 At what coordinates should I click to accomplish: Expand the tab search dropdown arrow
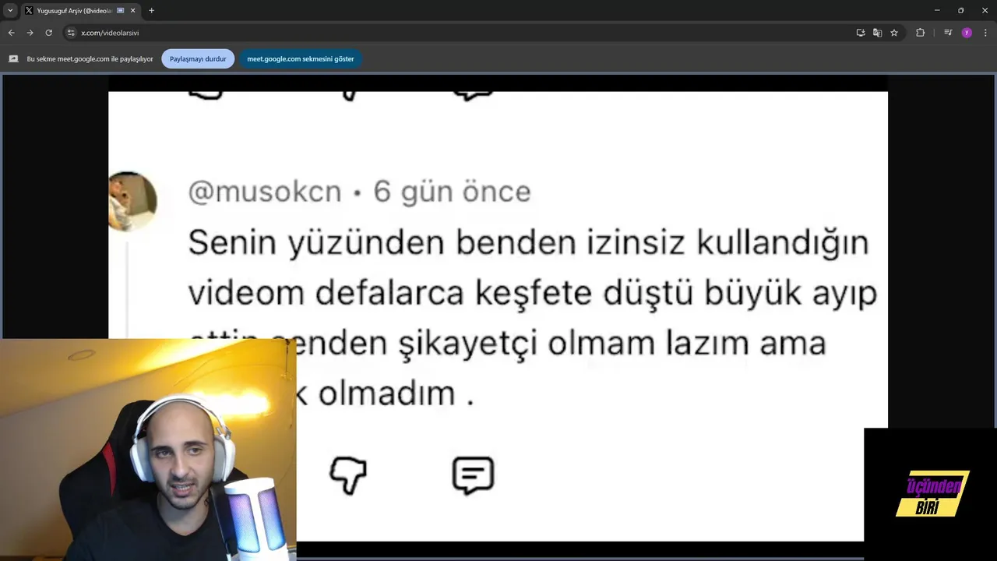tap(10, 10)
